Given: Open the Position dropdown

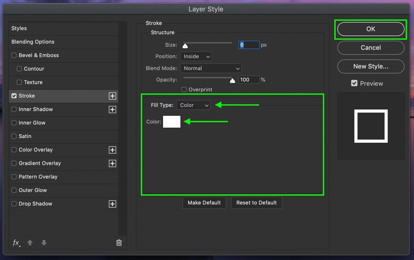Looking at the screenshot, I should (196, 56).
